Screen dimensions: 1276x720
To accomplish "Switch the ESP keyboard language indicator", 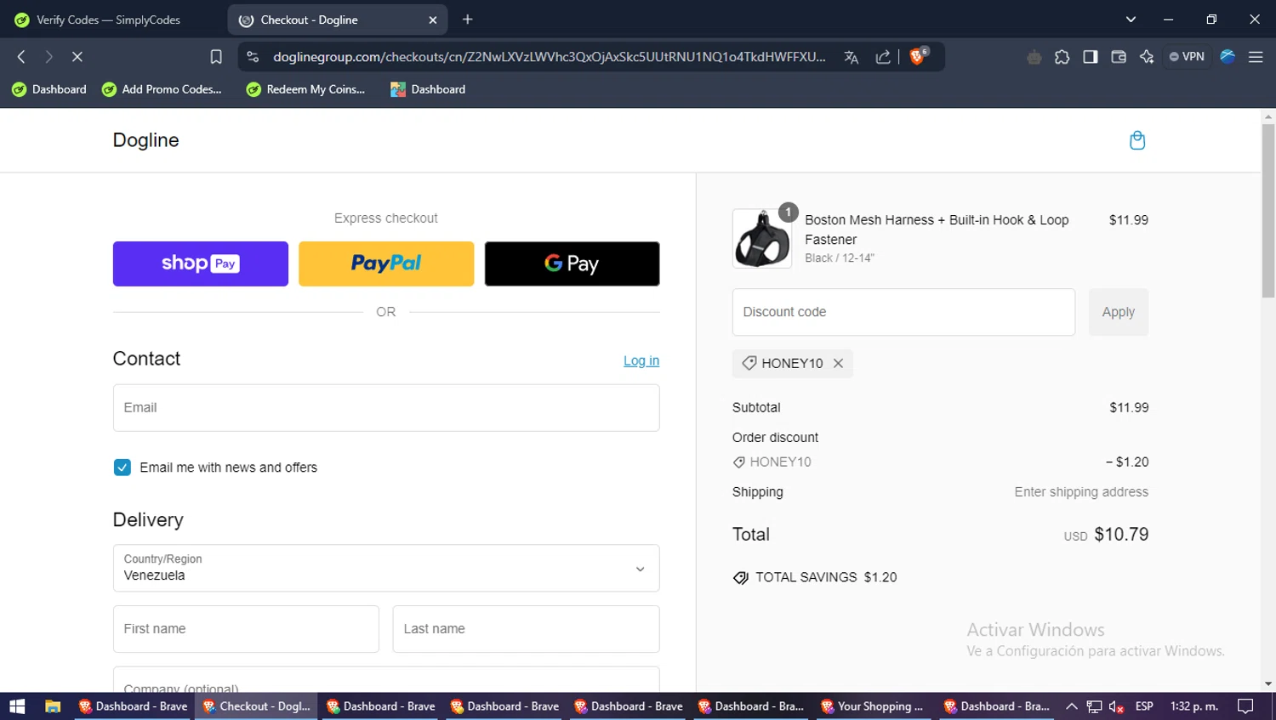I will (x=1144, y=706).
